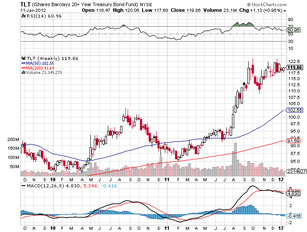Click the candlestick icon beside TLT (Weekly)
Viewport: 307px width, 232px height.
coord(24,58)
